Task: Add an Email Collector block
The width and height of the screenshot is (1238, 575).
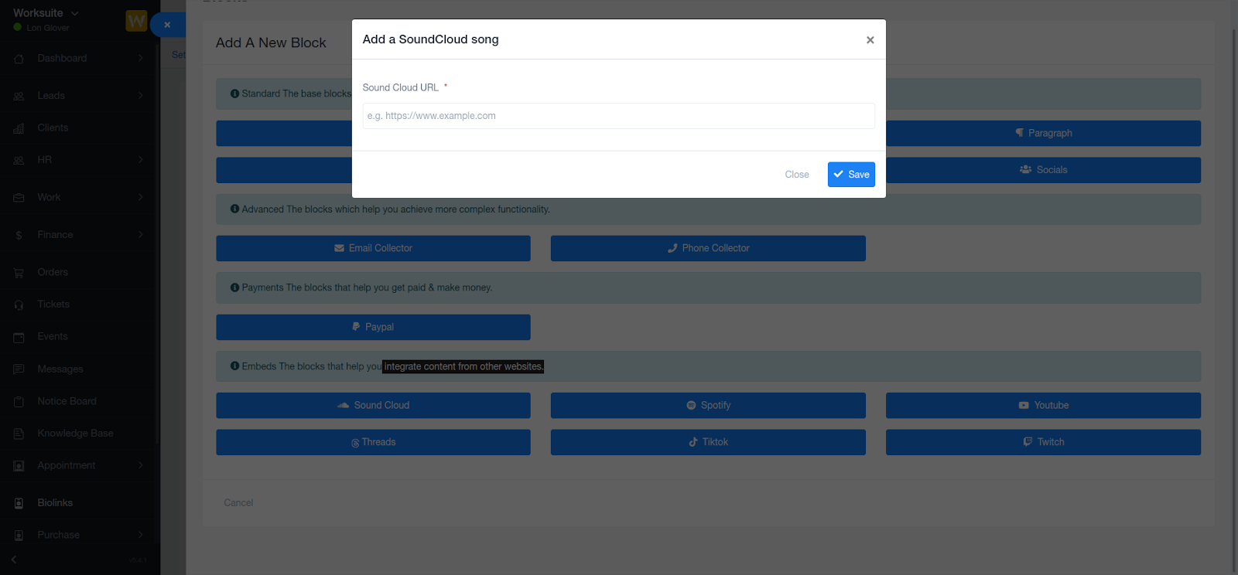Action: point(373,248)
